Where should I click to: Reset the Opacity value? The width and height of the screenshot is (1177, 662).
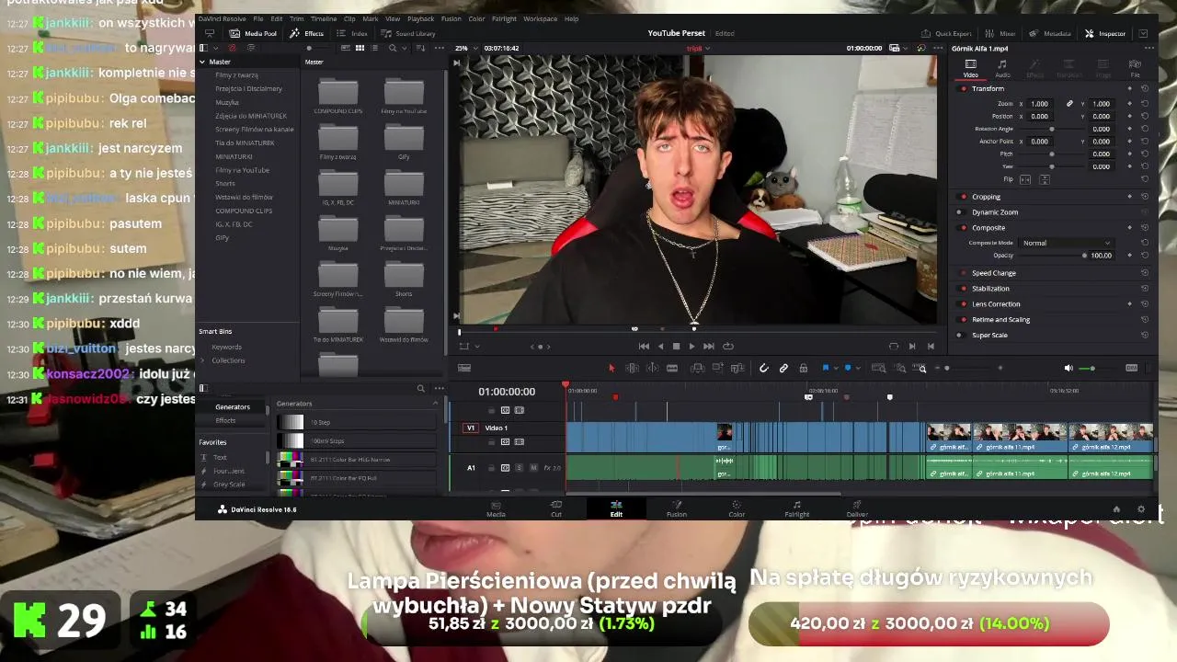click(x=1145, y=255)
